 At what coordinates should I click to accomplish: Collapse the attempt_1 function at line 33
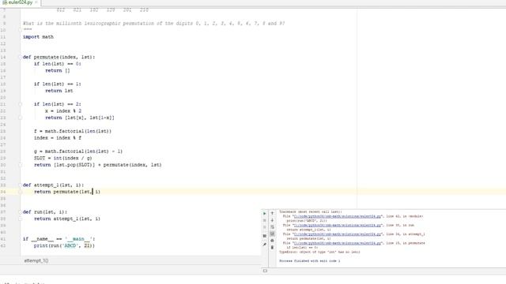(20, 185)
